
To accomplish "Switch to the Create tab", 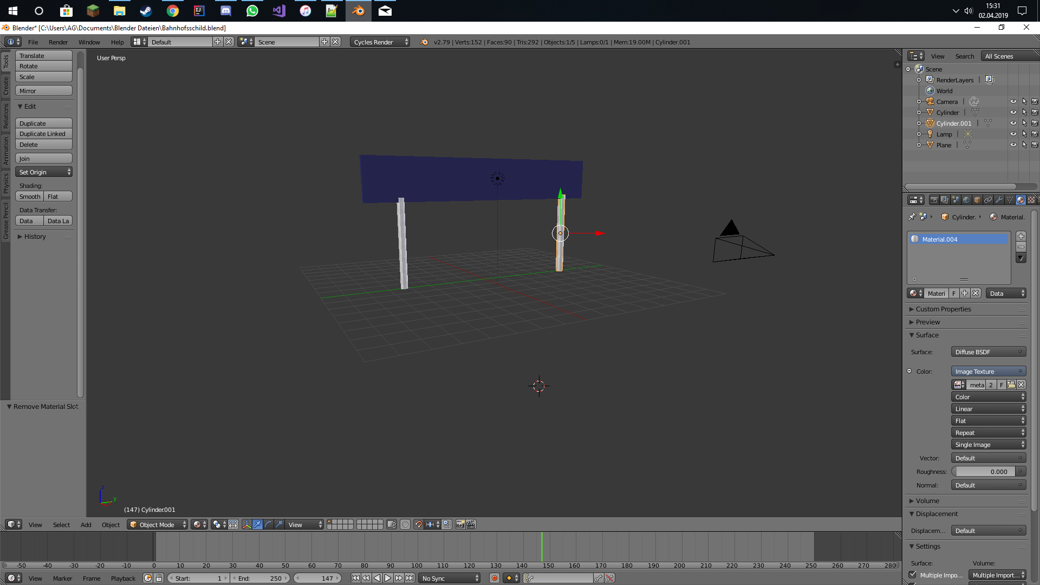I will click(x=6, y=86).
